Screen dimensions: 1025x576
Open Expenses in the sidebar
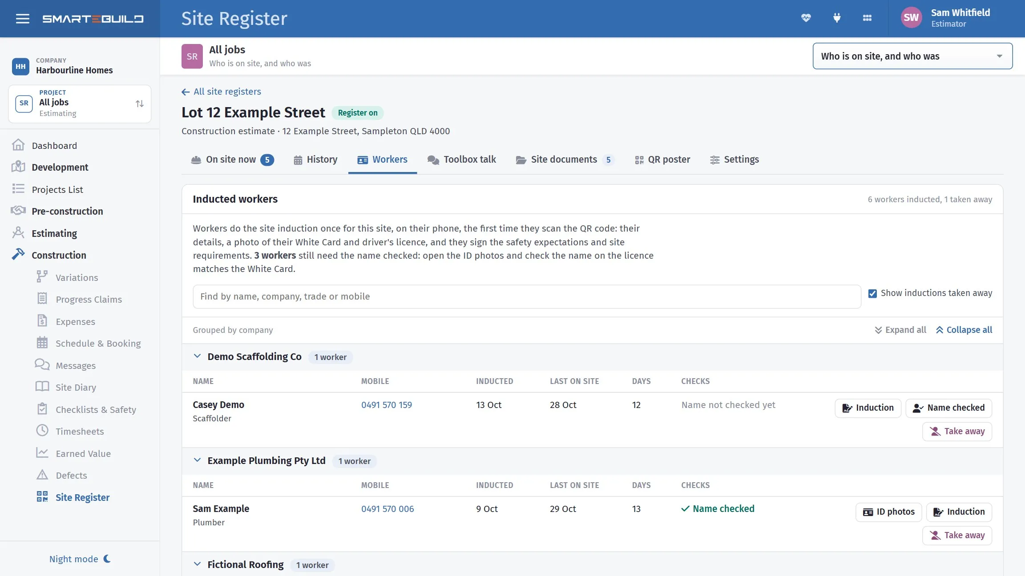[x=75, y=321]
